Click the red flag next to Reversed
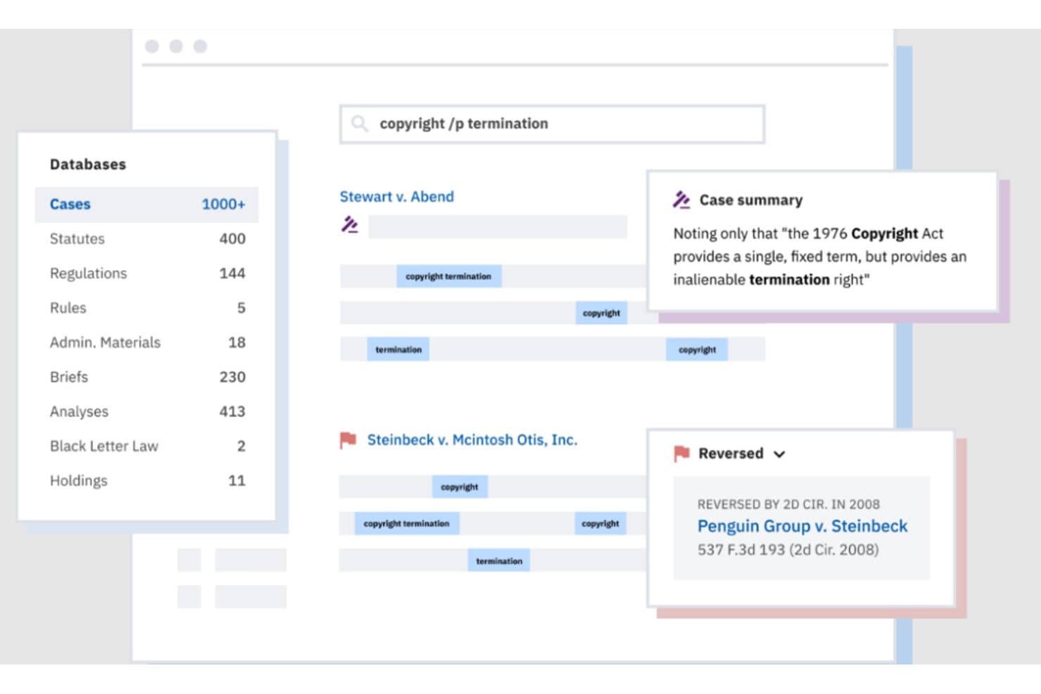This screenshot has height=694, width=1041. click(x=682, y=454)
